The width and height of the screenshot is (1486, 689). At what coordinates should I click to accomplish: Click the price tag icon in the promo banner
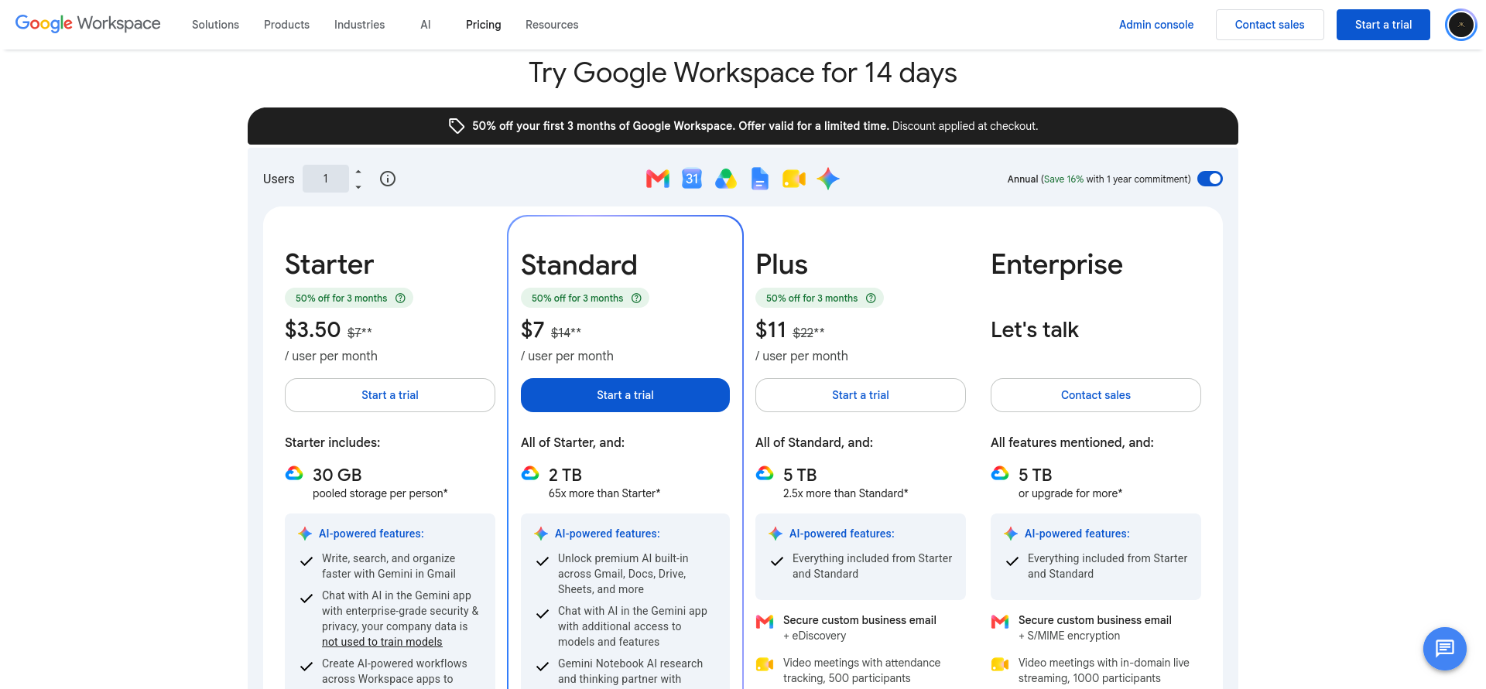[x=457, y=126]
